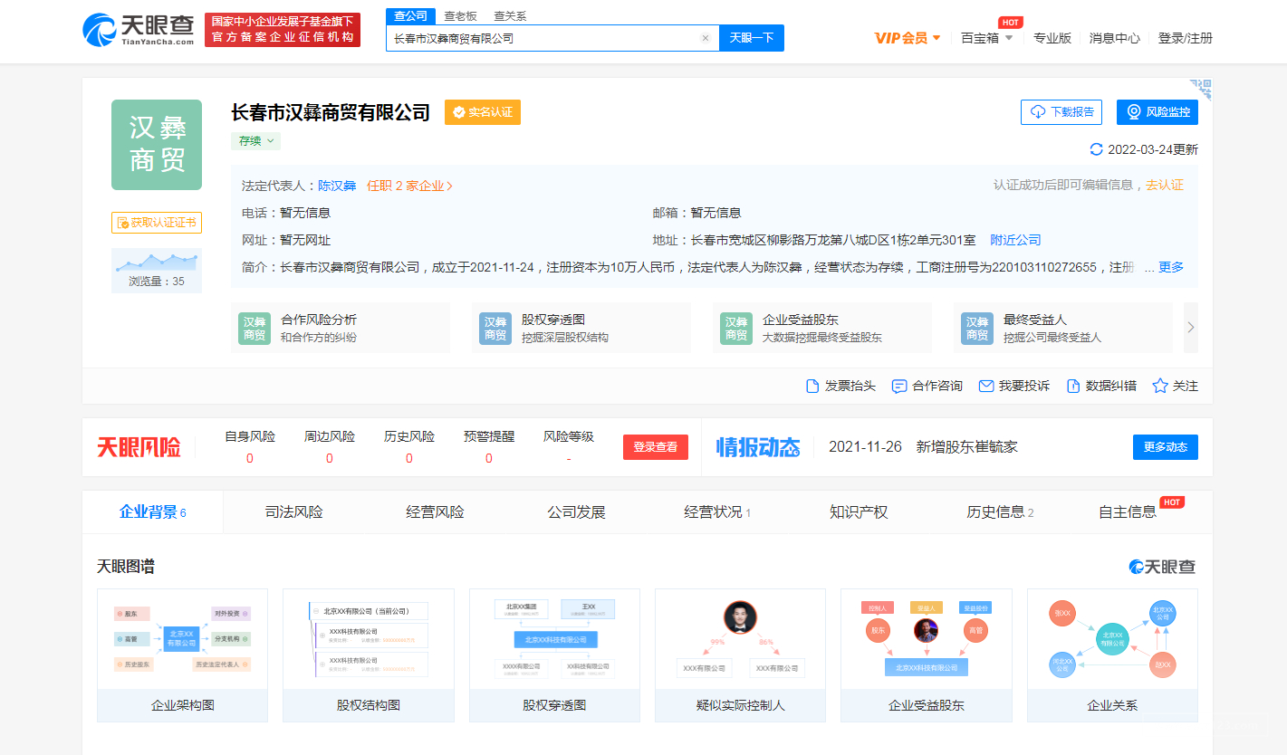Screen dimensions: 1287x755
Task: Open 数据纠错 correction icon
Action: (1073, 386)
